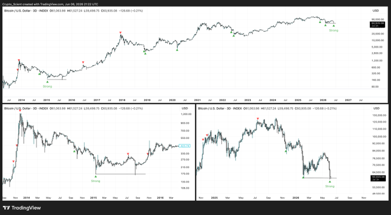This screenshot has height=215, width=391.
Task: Click green marker at the February 2026 low
Action: [303, 177]
